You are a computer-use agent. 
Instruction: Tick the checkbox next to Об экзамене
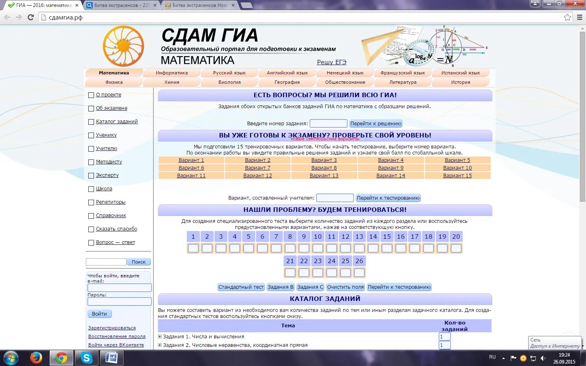91,109
